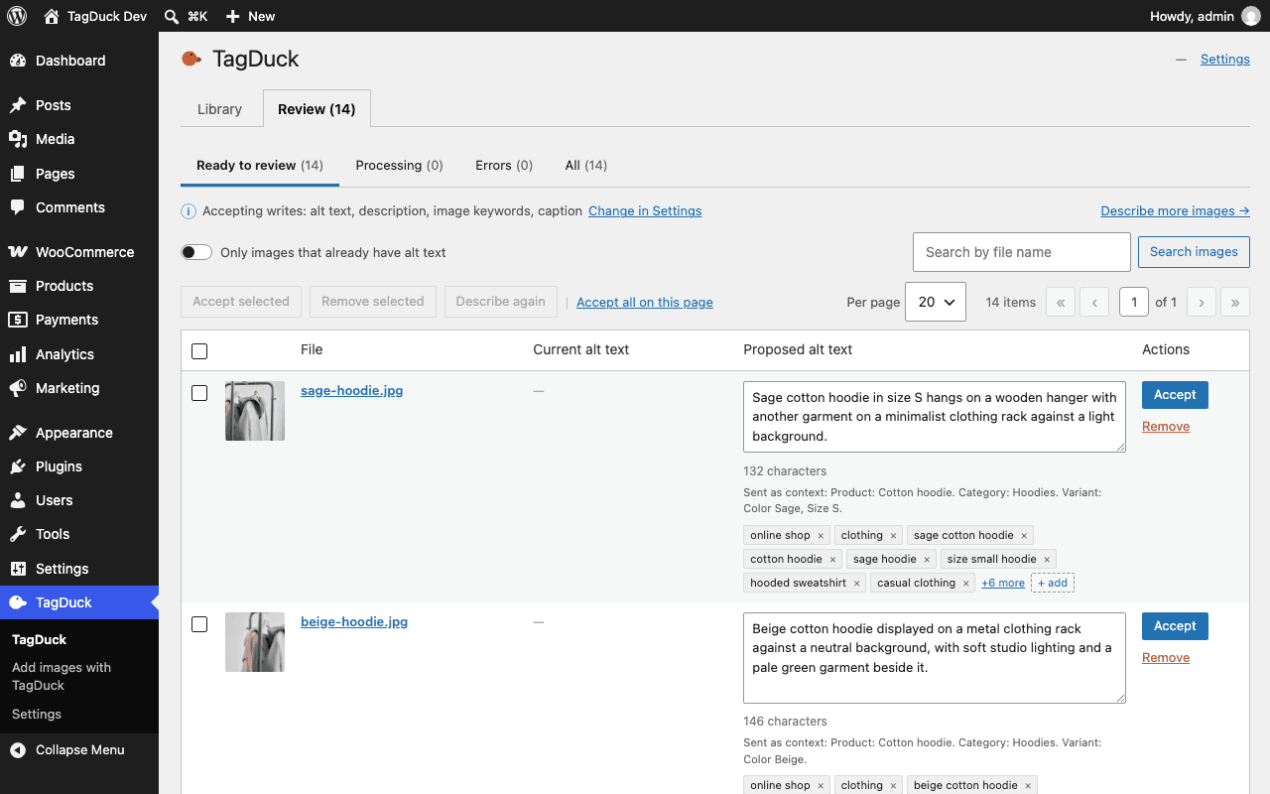This screenshot has height=794, width=1270.
Task: Remove the beige-hoodie.jpg proposal
Action: [1166, 658]
